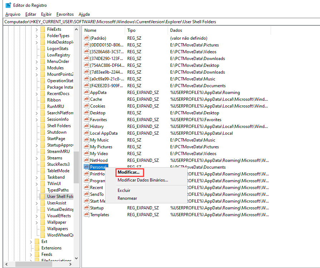Sort values by the Tipo column header
This screenshot has width=320, height=268.
coord(131,30)
